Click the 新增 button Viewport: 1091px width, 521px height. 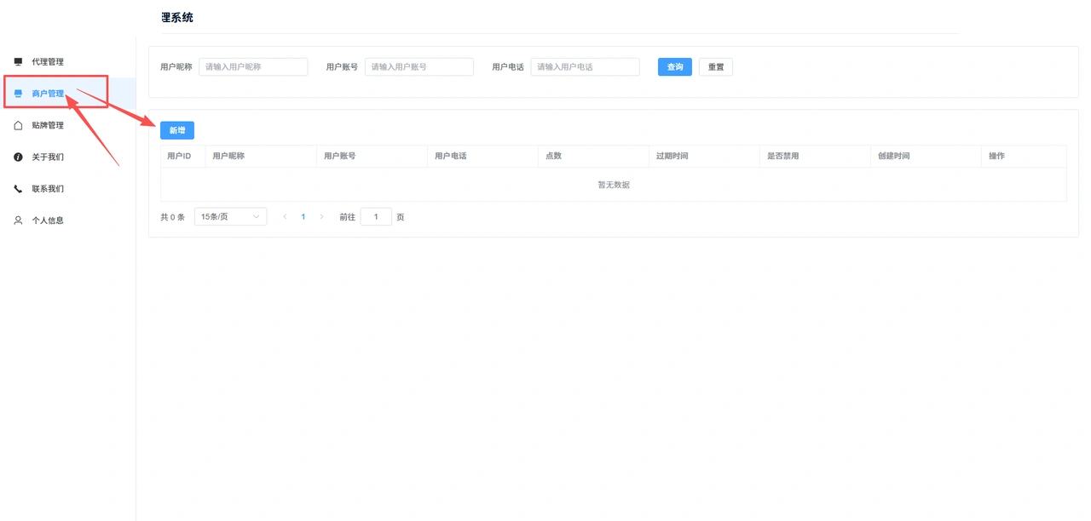[177, 130]
